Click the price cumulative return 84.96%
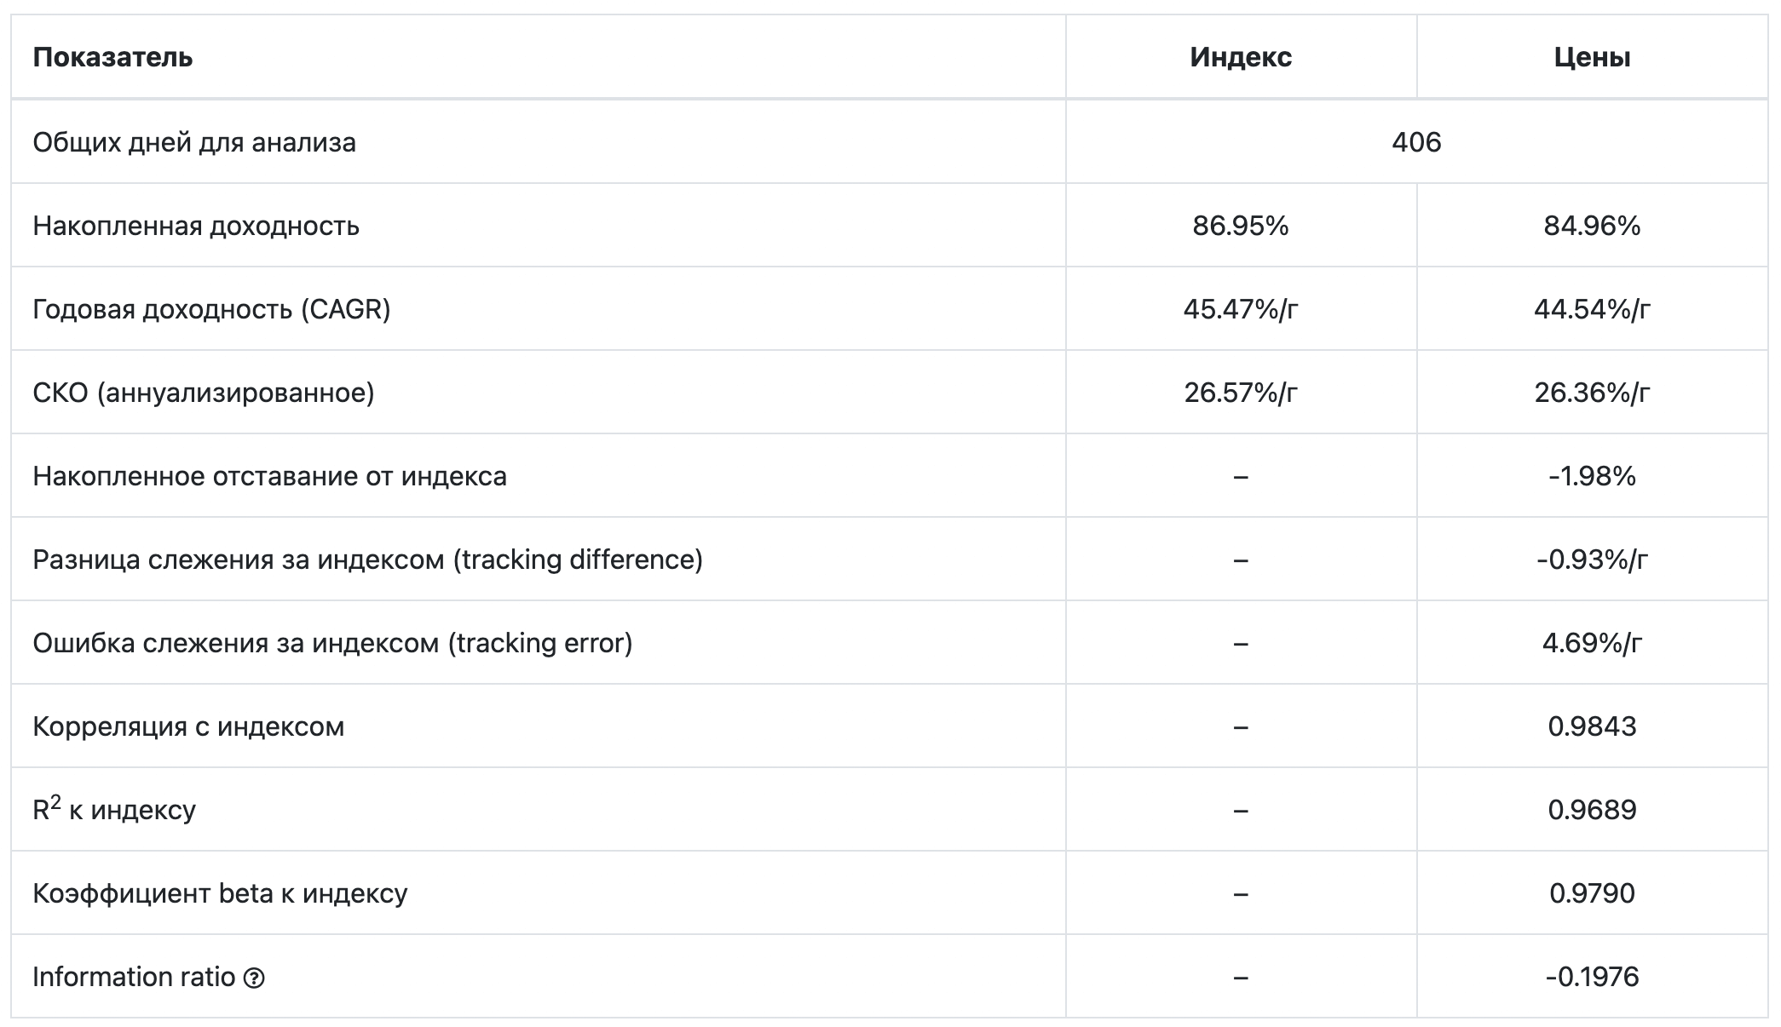This screenshot has width=1781, height=1027. point(1592,225)
